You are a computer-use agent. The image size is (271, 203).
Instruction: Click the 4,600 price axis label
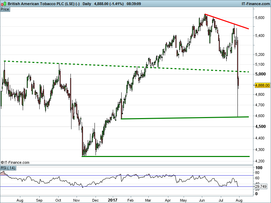tap(259, 116)
